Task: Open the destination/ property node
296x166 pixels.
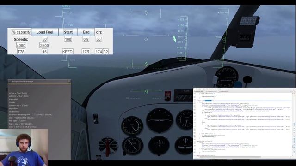Action: [14, 112]
